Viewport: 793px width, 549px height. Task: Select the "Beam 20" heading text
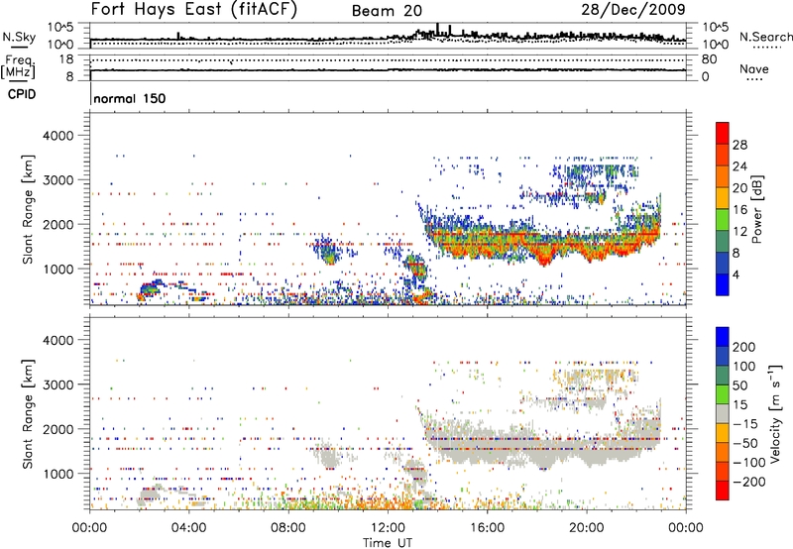click(387, 11)
